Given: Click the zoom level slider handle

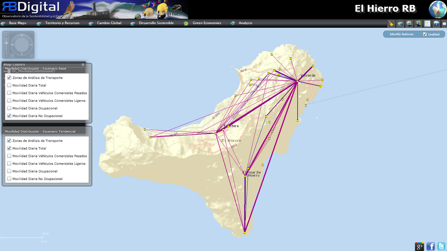Looking at the screenshot, I should [x=6, y=43].
